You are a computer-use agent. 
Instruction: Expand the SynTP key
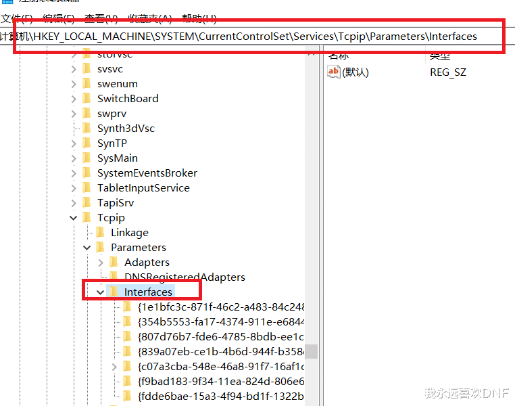tap(74, 143)
